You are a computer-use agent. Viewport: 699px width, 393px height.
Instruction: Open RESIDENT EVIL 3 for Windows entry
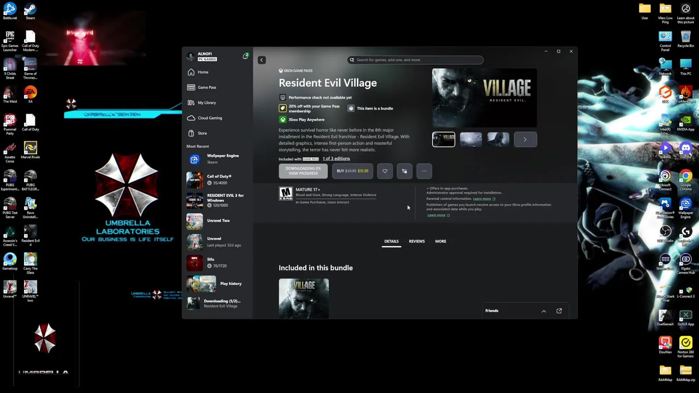(x=217, y=200)
